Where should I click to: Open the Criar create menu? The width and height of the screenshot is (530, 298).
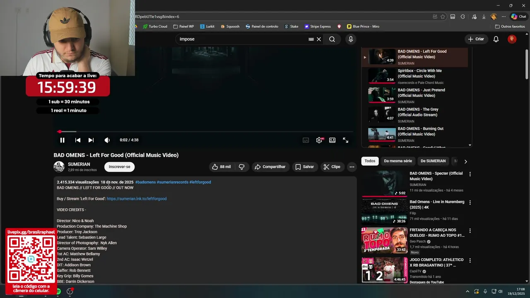[476, 39]
